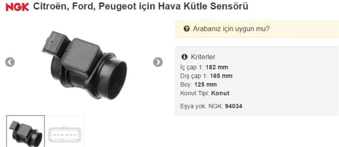
Task: Click the NGK brand logo
Action: [x=18, y=7]
